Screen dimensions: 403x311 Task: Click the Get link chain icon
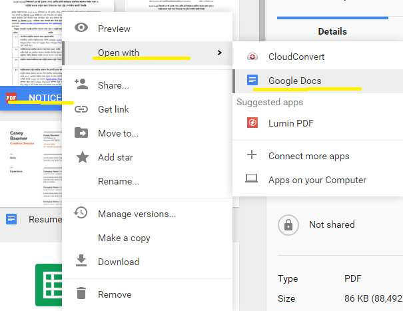tap(81, 109)
